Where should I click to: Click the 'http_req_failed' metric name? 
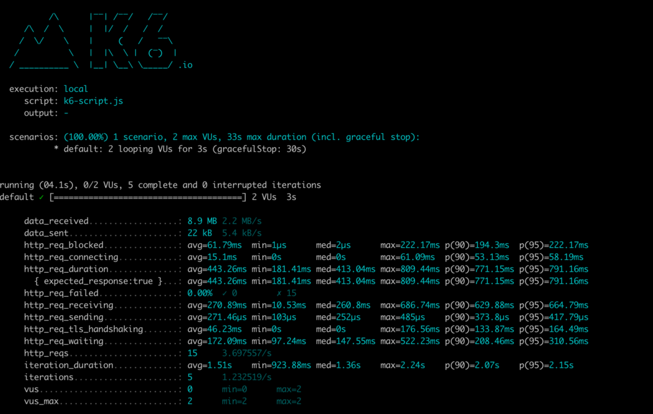(61, 294)
